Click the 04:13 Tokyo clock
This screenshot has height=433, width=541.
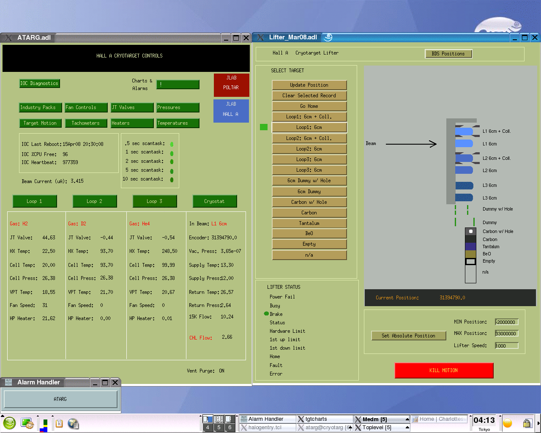[484, 423]
